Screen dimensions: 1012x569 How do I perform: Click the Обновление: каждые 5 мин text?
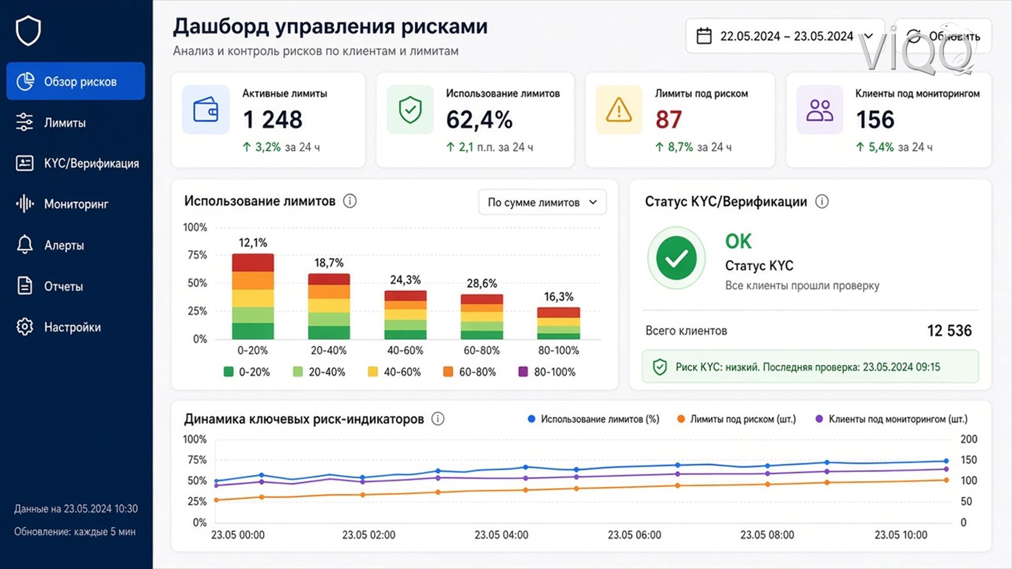[x=75, y=532]
